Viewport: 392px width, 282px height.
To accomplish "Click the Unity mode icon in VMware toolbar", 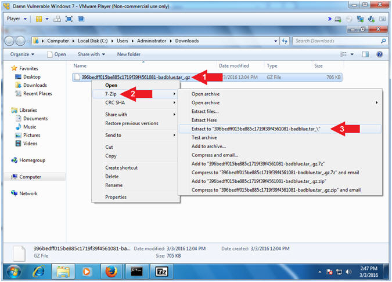I will [81, 19].
